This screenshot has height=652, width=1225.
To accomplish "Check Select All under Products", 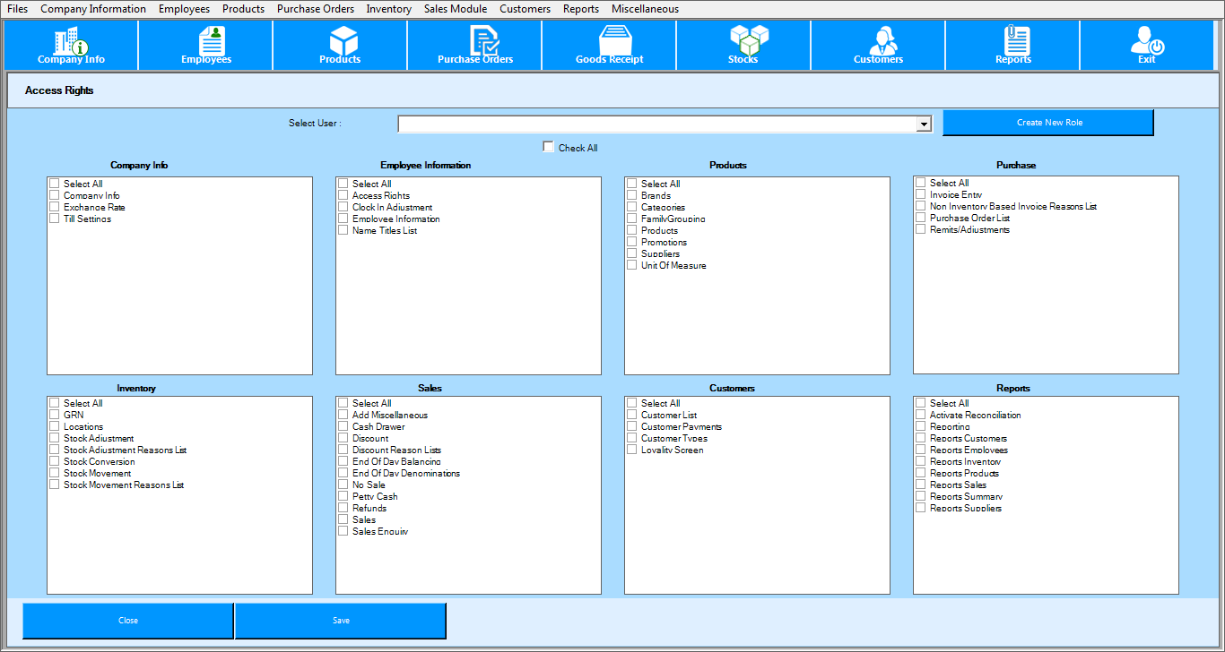I will (x=631, y=184).
